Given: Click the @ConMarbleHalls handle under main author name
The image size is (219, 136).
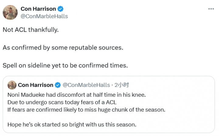Looking at the screenshot, I should [44, 16].
